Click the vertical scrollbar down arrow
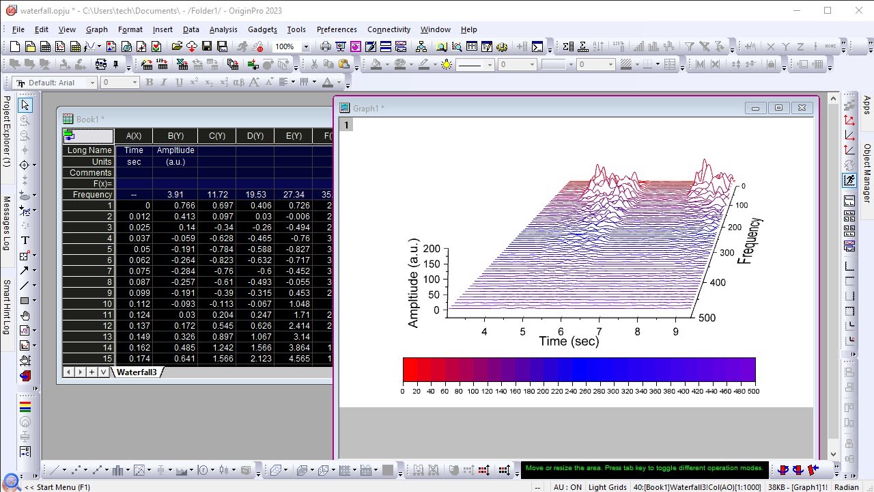This screenshot has height=492, width=874. 833,454
